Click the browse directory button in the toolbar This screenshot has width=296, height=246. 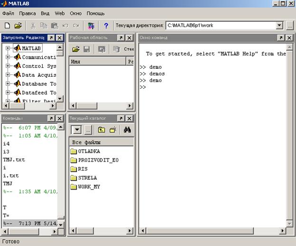(x=290, y=26)
